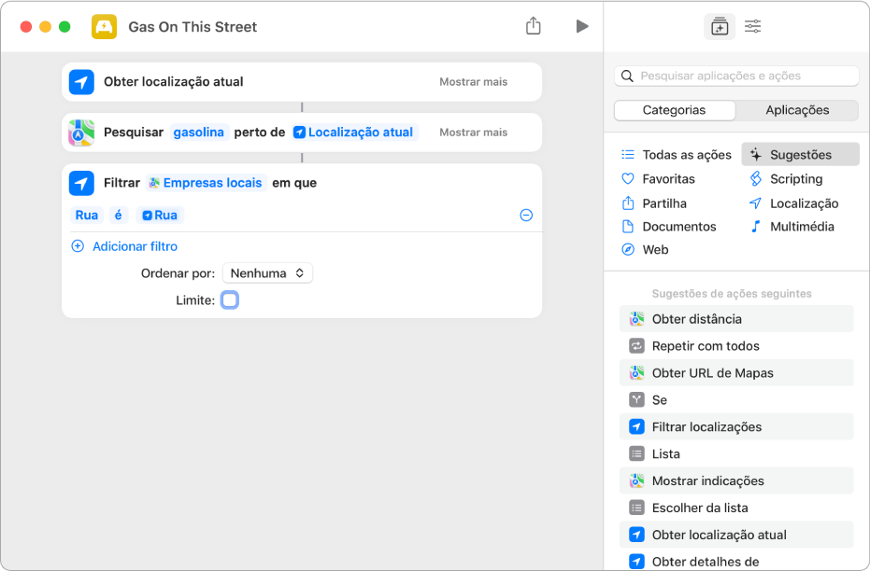Viewport: 870px width, 571px height.
Task: Expand Mostrar mais on Pesquisar action
Action: coord(474,132)
